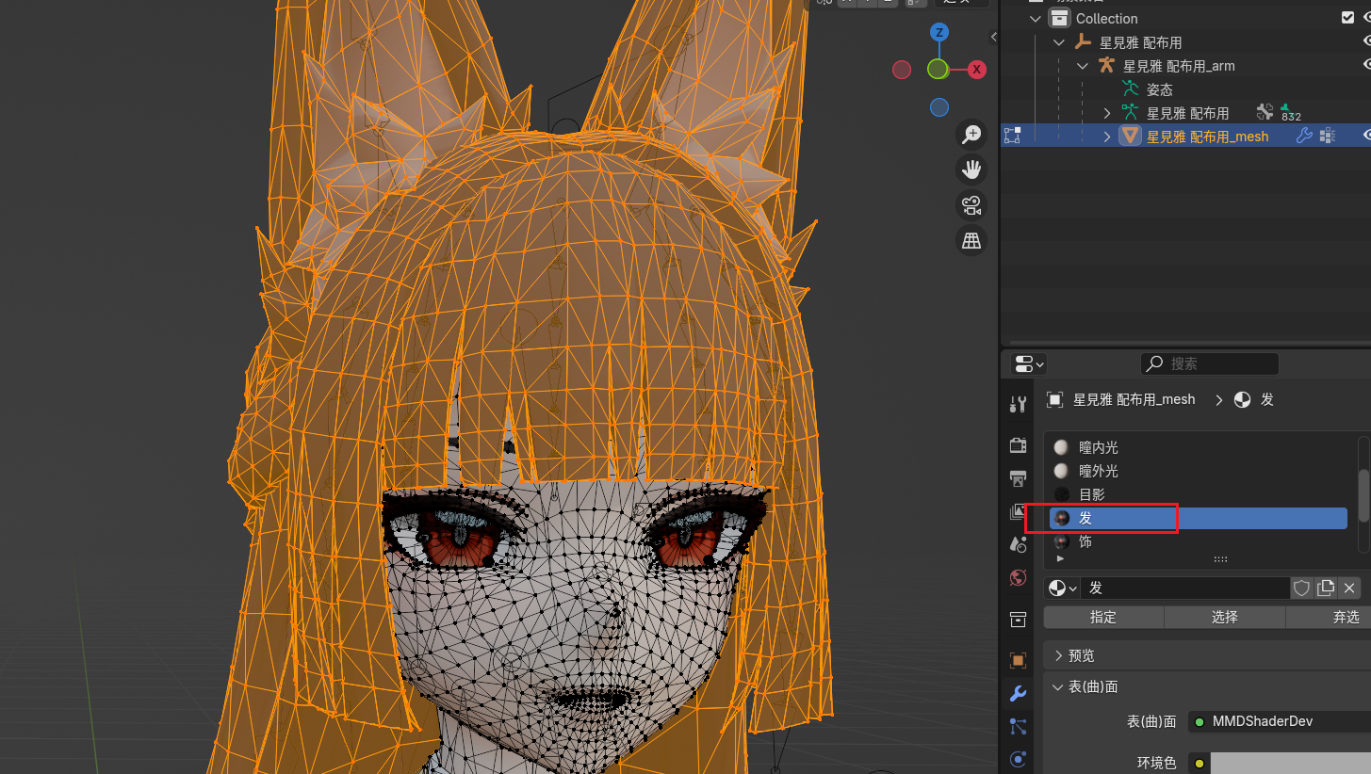Open the material browse dropdown
The width and height of the screenshot is (1371, 774).
pyautogui.click(x=1063, y=588)
